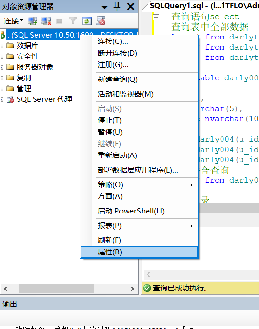Choose 重新启动(A) from context menu

coord(139,155)
